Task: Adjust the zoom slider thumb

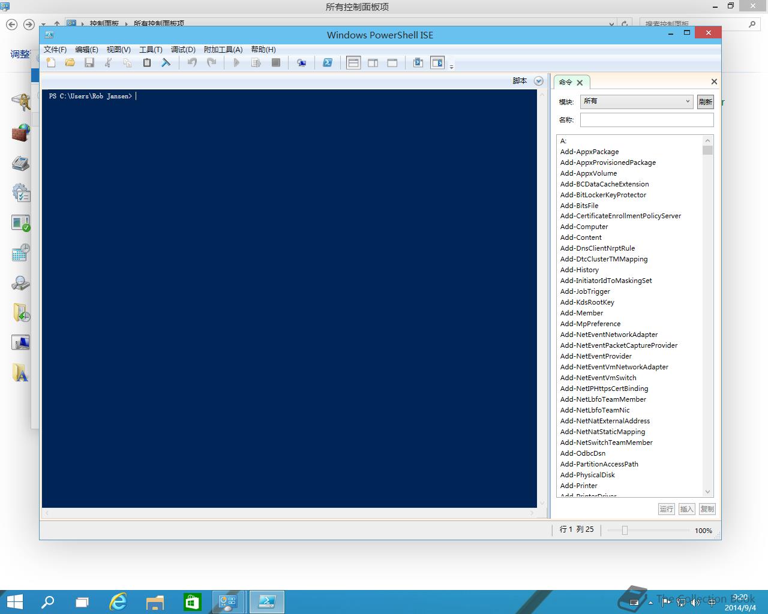Action: pos(625,530)
